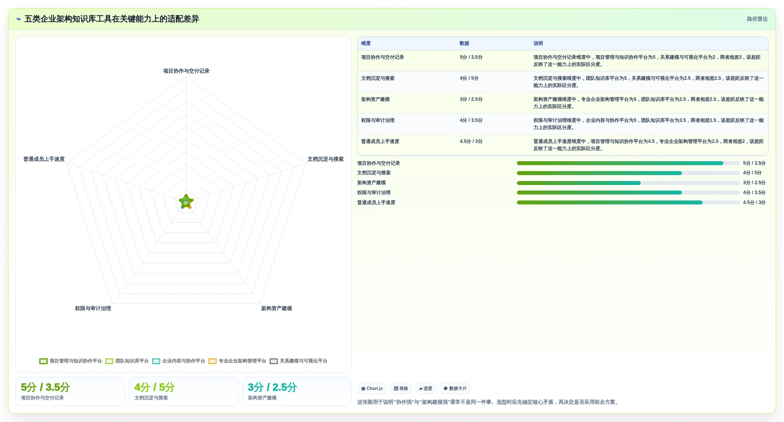Click the 表格 tag chip
This screenshot has width=784, height=422.
[x=401, y=389]
